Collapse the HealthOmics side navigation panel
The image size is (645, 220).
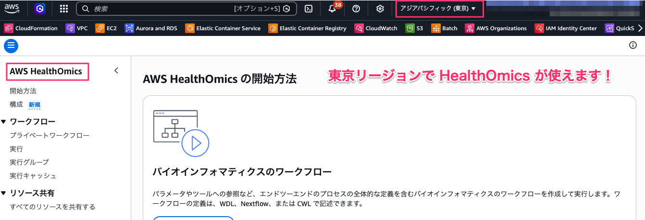[116, 71]
